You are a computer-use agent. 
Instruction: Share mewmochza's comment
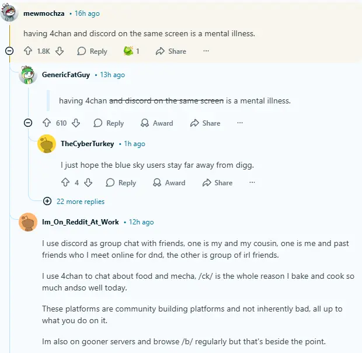(170, 51)
